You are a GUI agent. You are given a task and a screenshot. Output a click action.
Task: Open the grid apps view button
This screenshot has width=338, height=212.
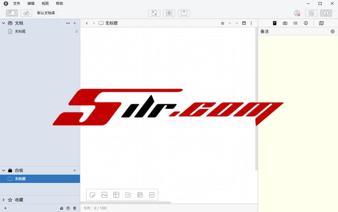(311, 13)
